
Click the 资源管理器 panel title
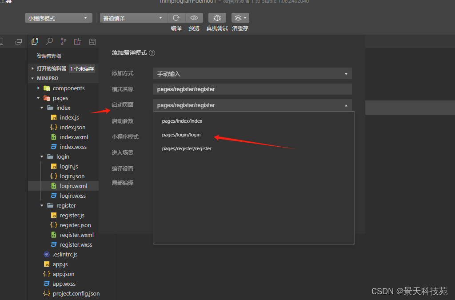[49, 56]
